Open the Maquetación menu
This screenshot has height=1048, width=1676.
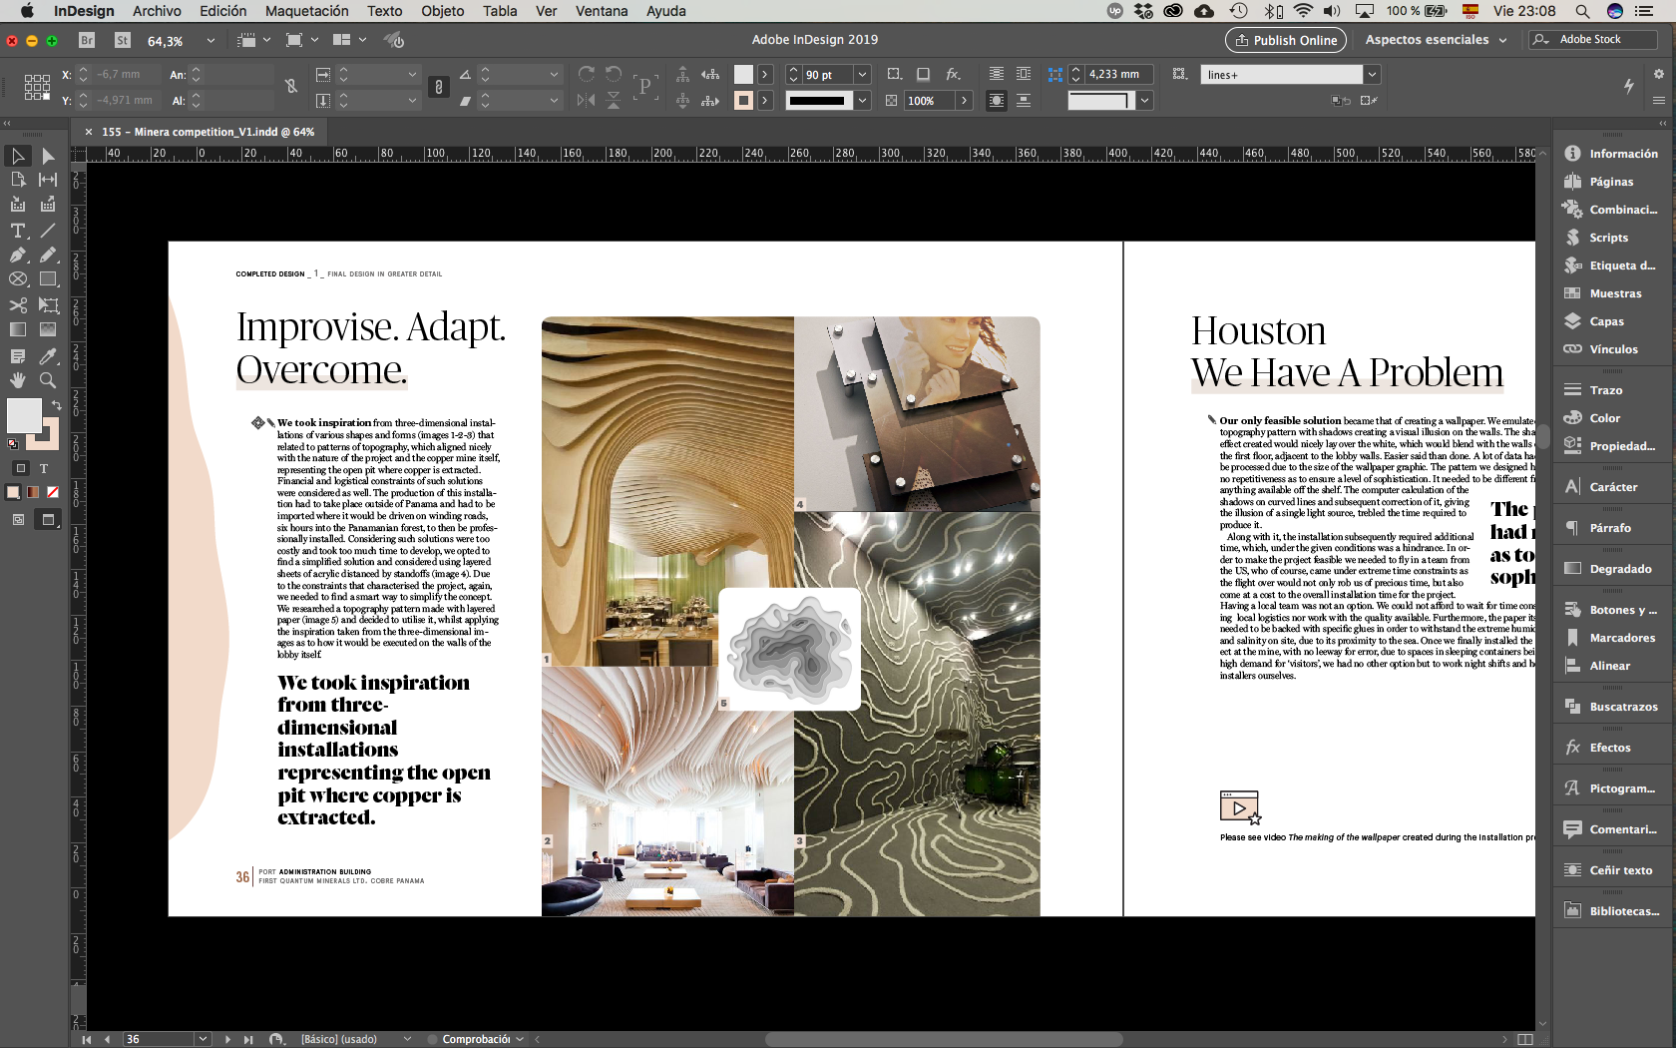[306, 11]
